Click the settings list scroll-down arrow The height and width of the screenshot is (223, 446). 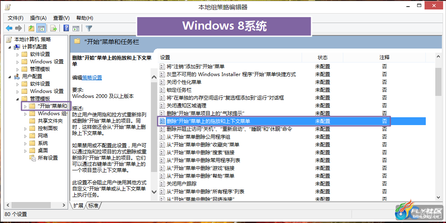[x=438, y=197]
